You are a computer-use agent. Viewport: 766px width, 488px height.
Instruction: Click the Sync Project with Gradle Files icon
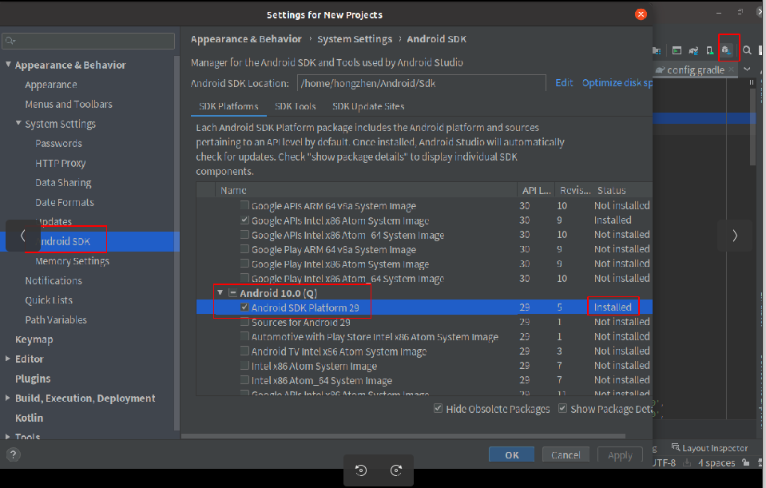click(692, 50)
